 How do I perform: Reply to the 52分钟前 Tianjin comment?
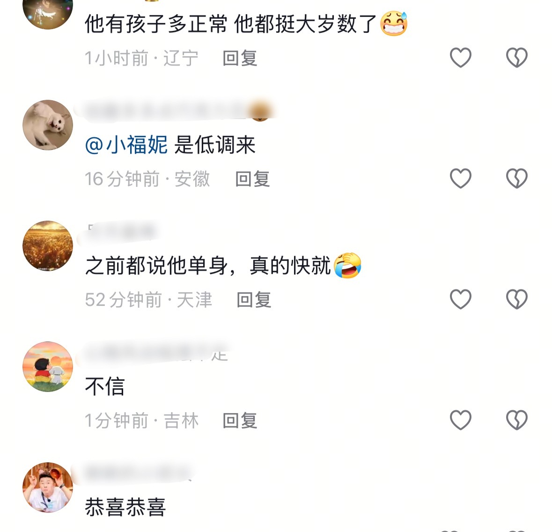pos(254,300)
